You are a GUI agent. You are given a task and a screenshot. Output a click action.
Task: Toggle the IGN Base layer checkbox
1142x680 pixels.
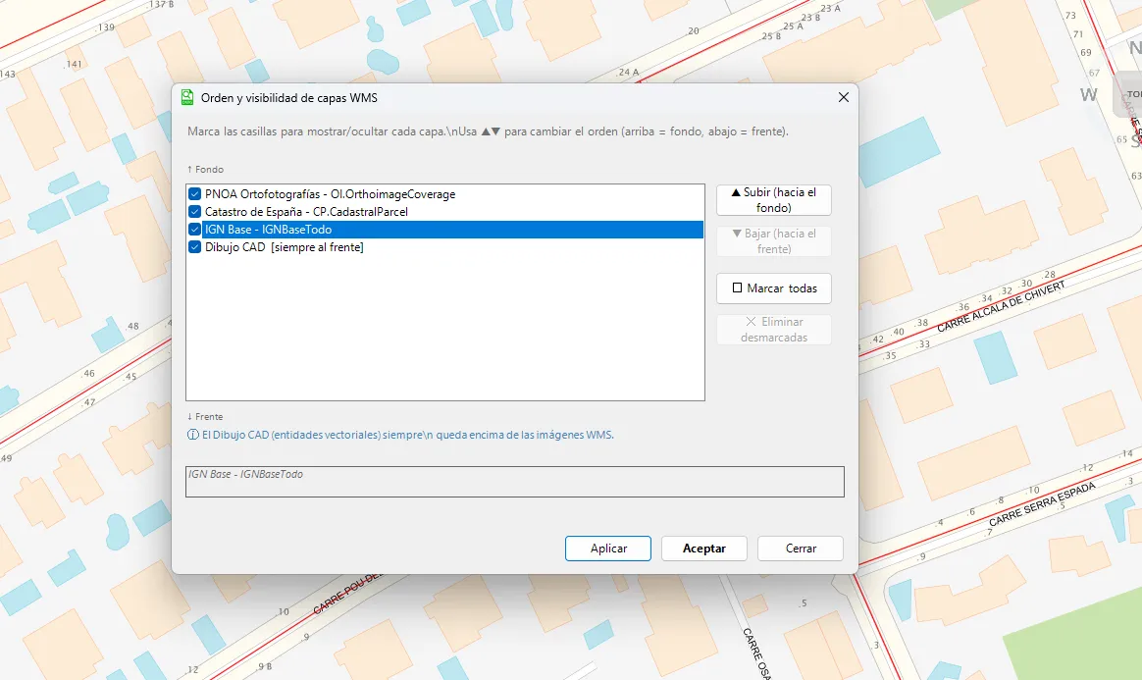194,230
